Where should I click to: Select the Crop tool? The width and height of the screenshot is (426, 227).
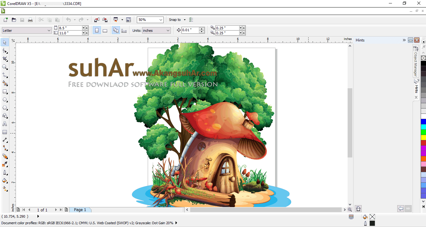(5, 59)
